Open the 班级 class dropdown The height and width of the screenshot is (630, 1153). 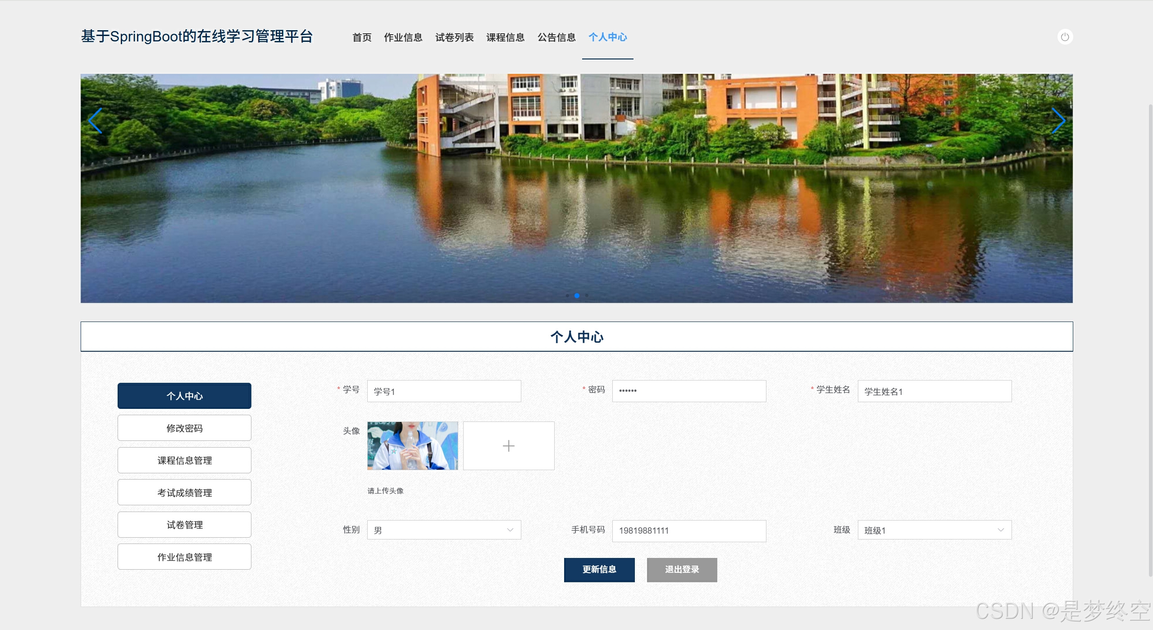(x=934, y=530)
